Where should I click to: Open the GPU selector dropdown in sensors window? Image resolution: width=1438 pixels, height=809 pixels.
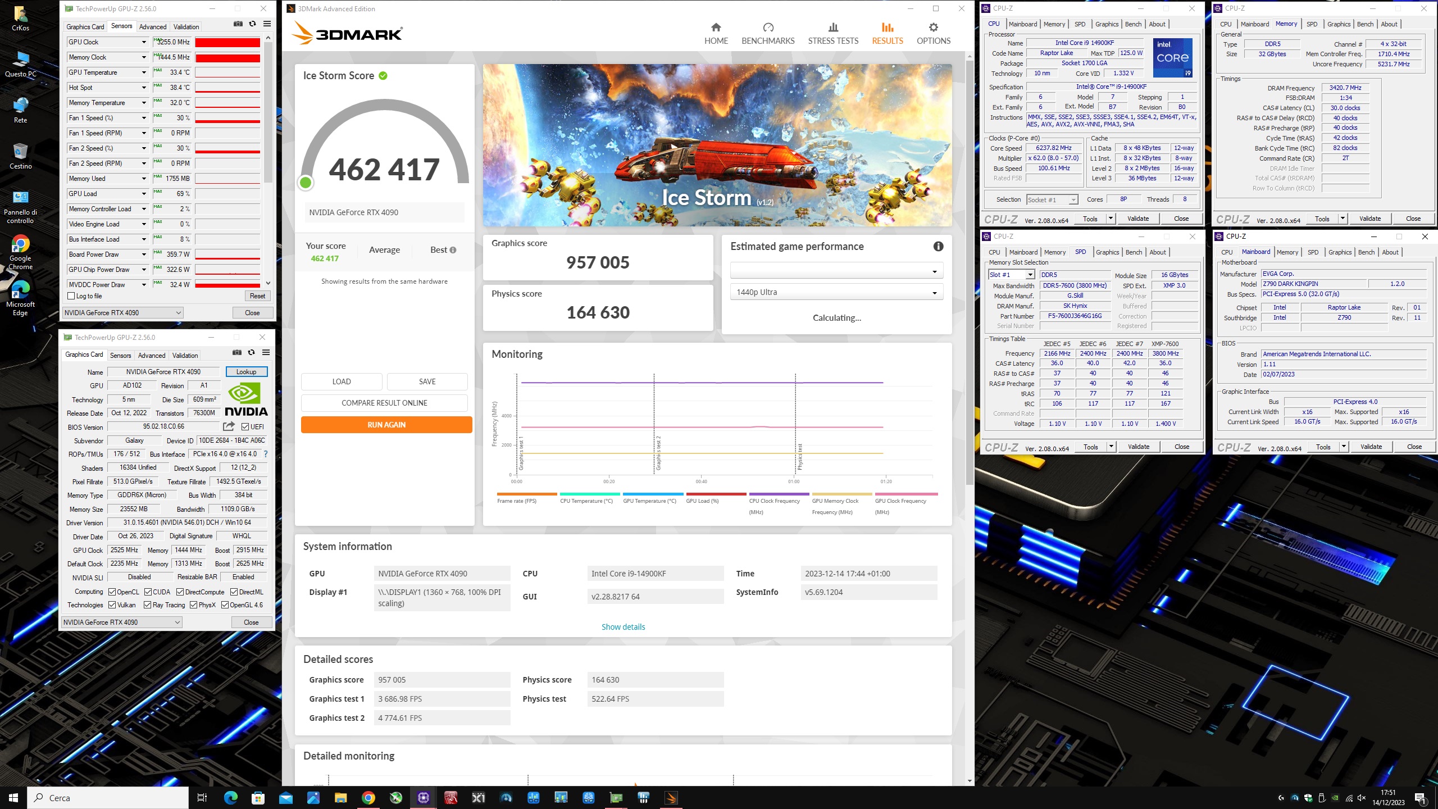click(x=122, y=313)
